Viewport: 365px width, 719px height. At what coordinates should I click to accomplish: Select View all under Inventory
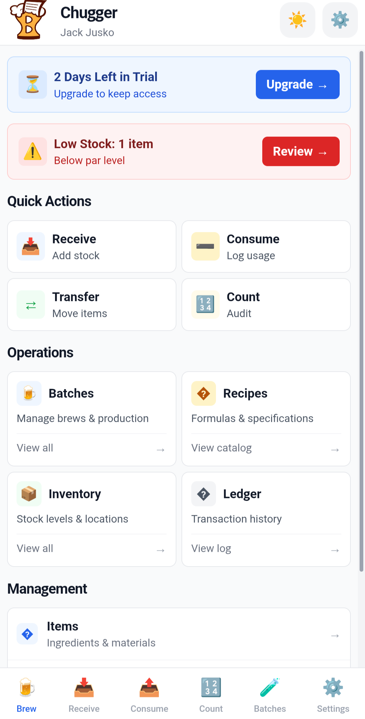click(35, 548)
